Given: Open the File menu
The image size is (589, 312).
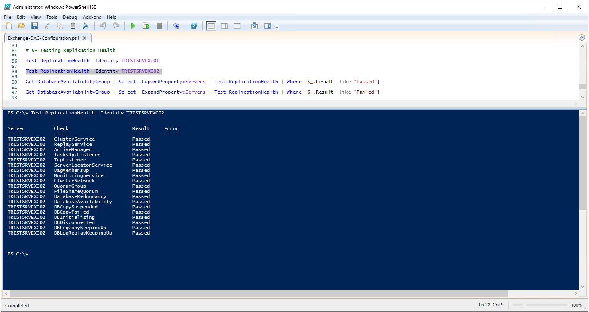Looking at the screenshot, I should pos(8,17).
